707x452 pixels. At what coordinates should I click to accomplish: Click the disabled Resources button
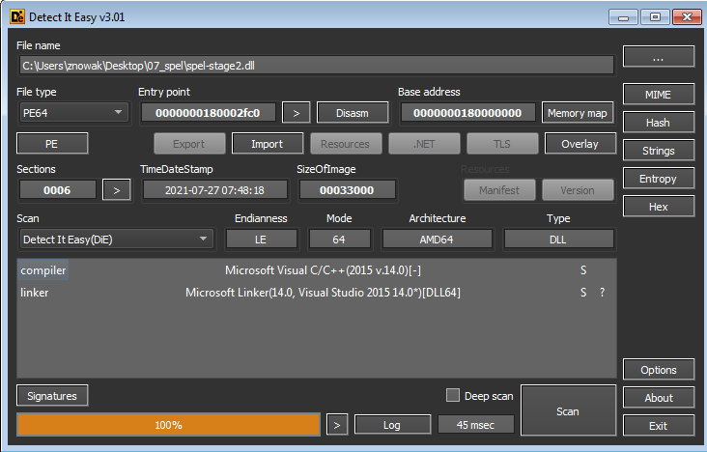(x=346, y=144)
